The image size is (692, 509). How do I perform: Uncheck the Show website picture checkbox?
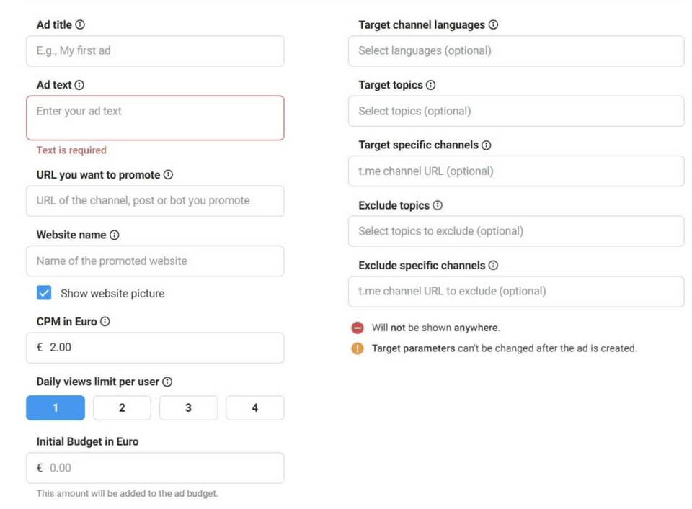pos(44,293)
